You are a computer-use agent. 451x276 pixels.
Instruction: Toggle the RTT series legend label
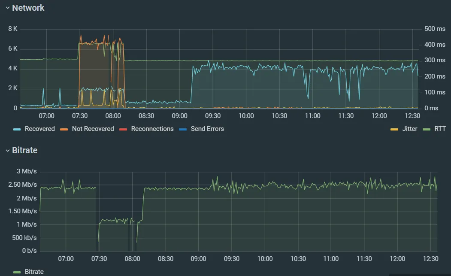click(440, 129)
